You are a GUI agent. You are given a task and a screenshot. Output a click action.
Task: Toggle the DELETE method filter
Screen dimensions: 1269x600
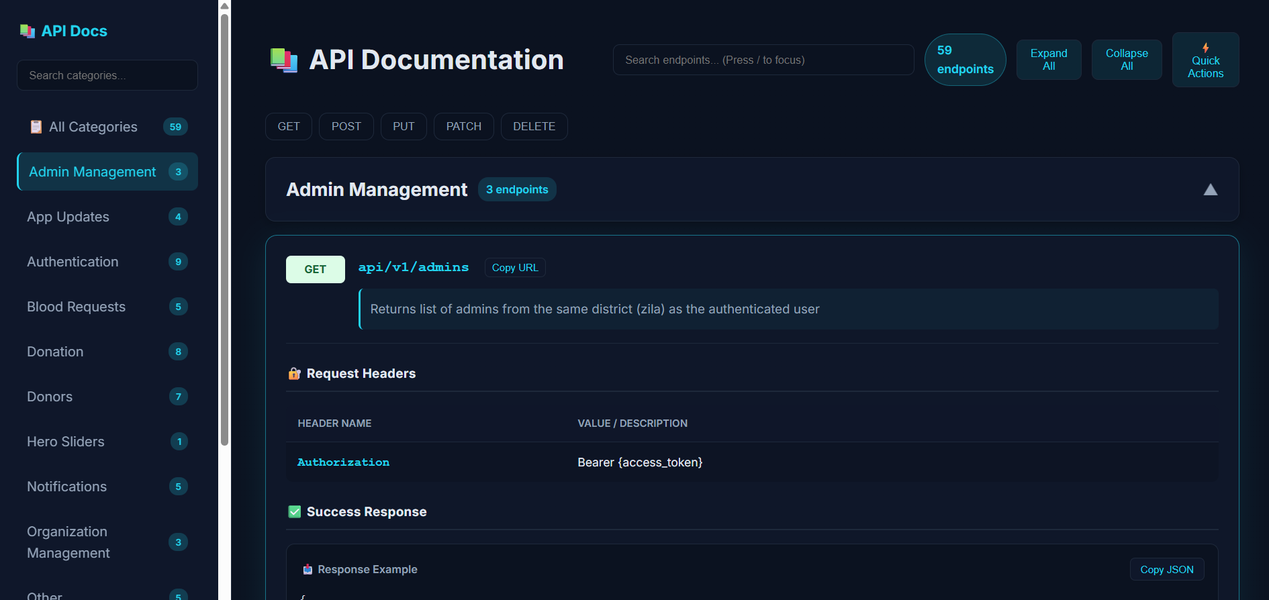tap(534, 126)
